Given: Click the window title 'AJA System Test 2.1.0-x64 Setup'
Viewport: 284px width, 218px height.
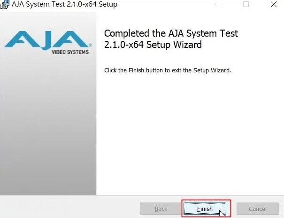Looking at the screenshot, I should click(x=64, y=4).
